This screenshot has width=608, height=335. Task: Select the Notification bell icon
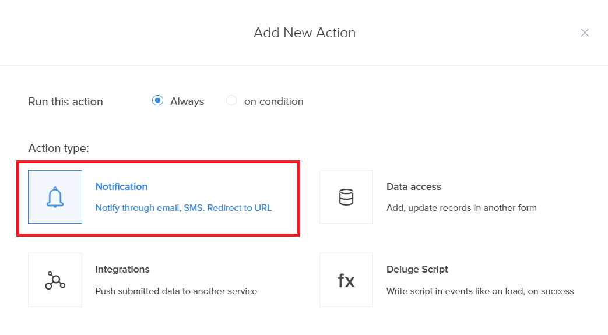[55, 197]
